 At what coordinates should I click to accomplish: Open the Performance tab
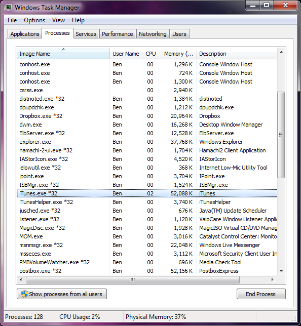coord(117,34)
